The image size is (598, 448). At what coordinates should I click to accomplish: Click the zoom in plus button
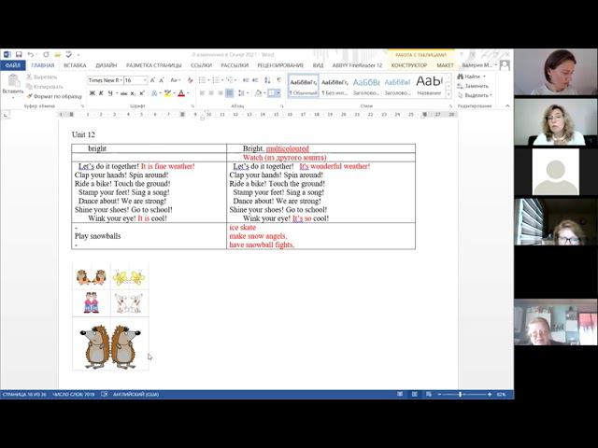(490, 394)
